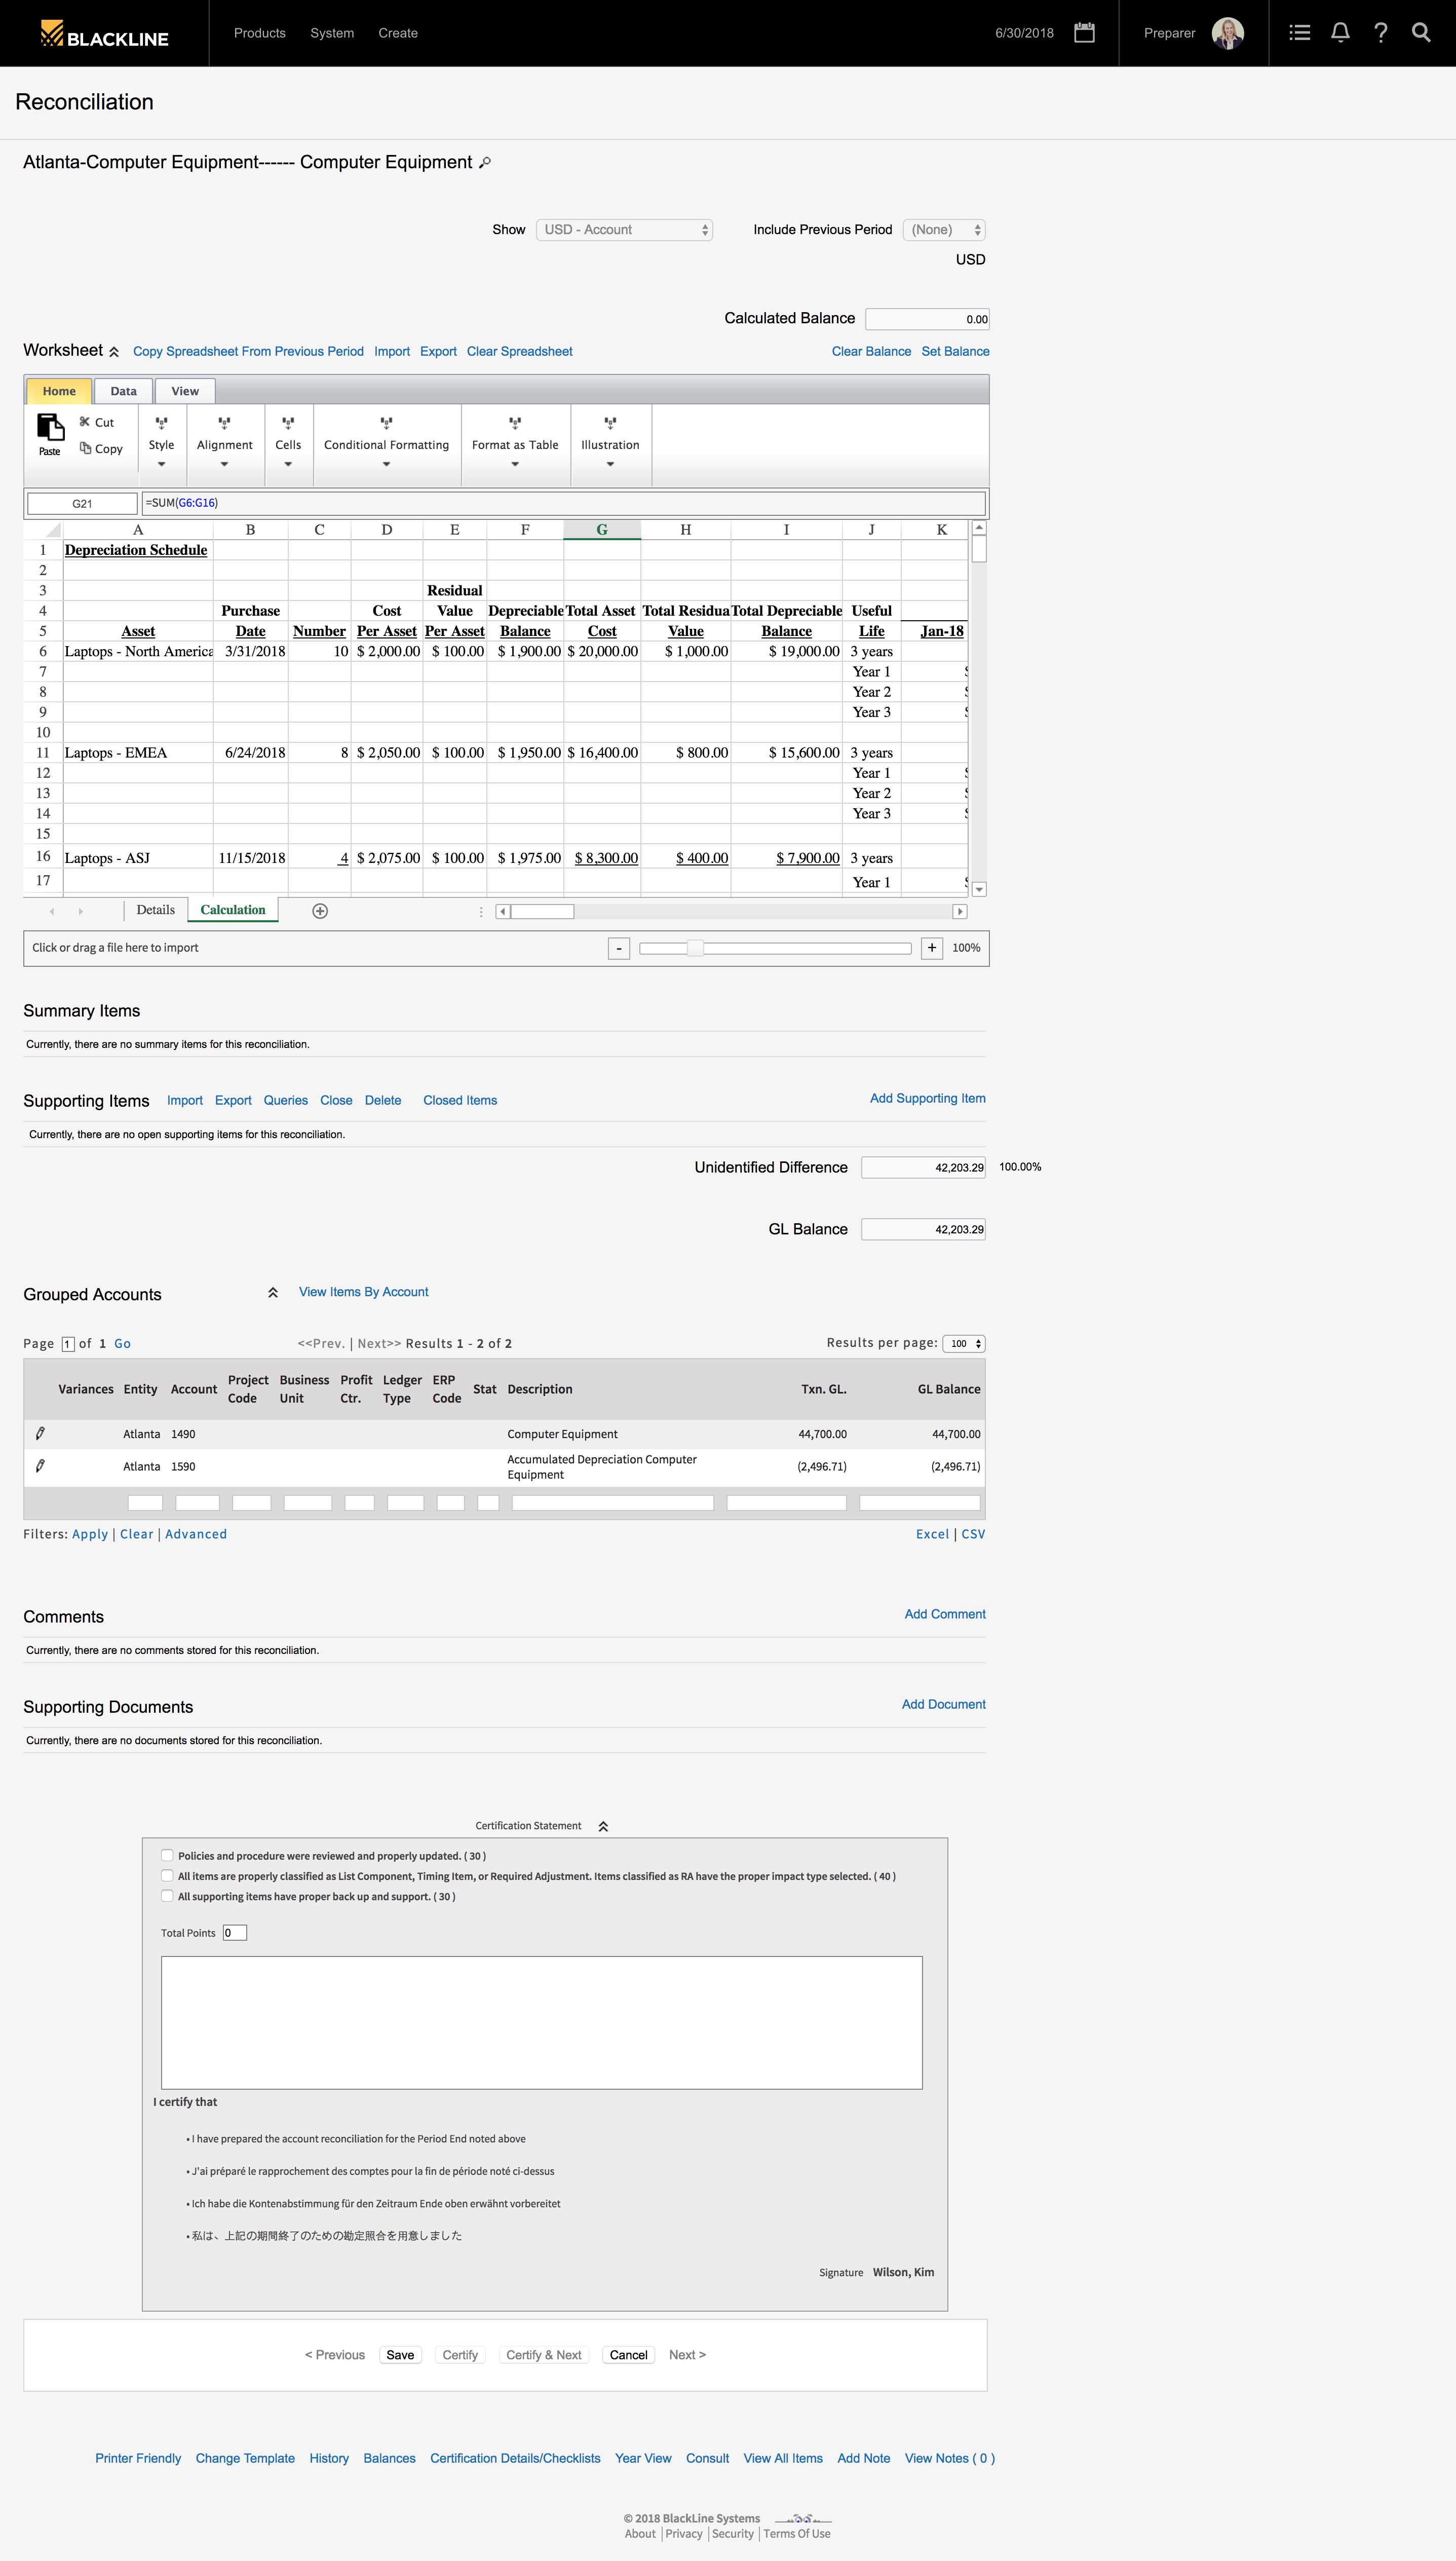Check 'All items are properly classified' box
1456x2561 pixels.
point(167,1876)
